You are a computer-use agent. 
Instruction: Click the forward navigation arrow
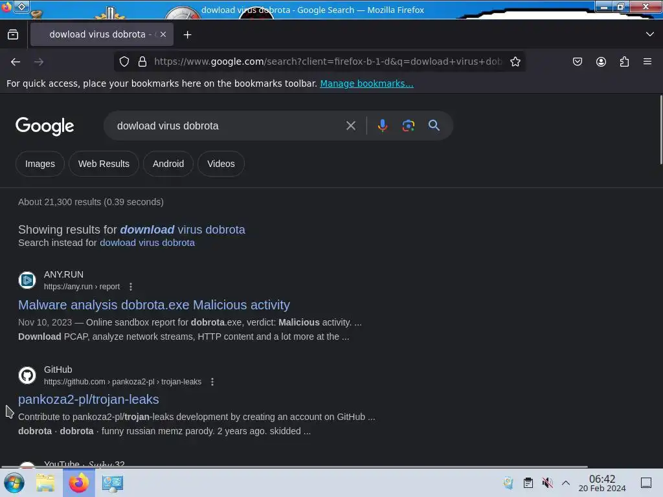click(39, 61)
